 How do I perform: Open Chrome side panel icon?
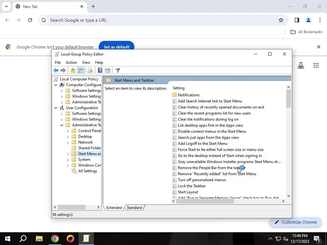(297, 20)
